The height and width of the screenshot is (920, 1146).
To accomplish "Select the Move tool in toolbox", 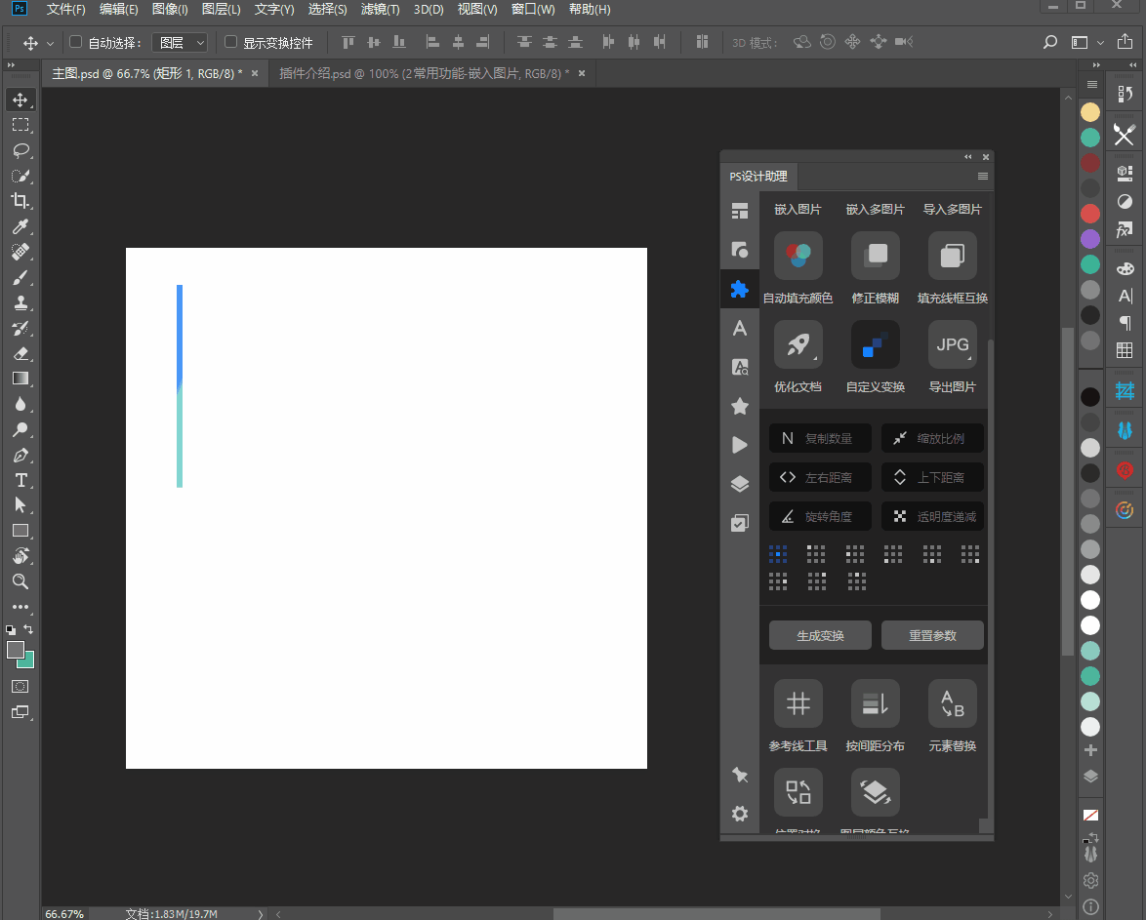I will coord(20,100).
